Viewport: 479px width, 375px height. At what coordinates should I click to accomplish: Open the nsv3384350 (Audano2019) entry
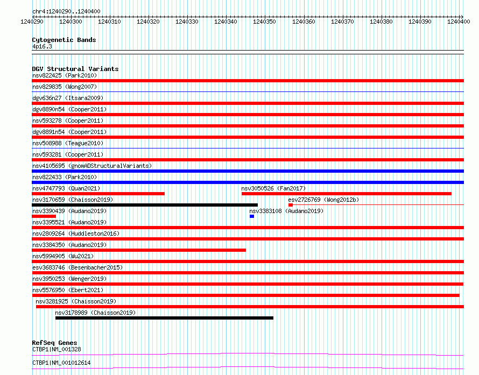click(69, 245)
